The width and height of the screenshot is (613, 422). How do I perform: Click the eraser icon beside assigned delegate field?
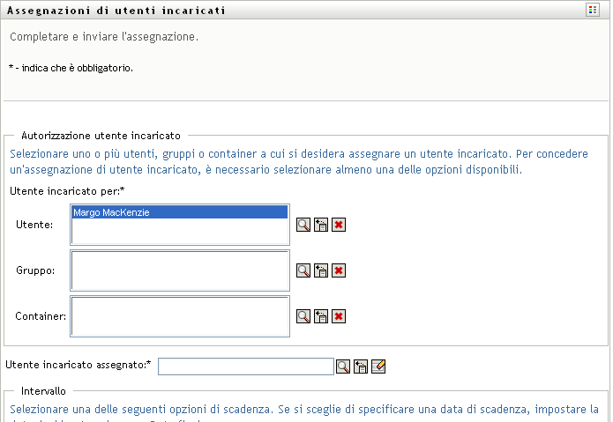[379, 366]
